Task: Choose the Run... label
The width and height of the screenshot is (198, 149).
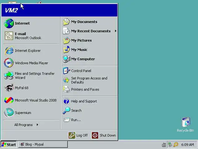Action: [x=76, y=120]
